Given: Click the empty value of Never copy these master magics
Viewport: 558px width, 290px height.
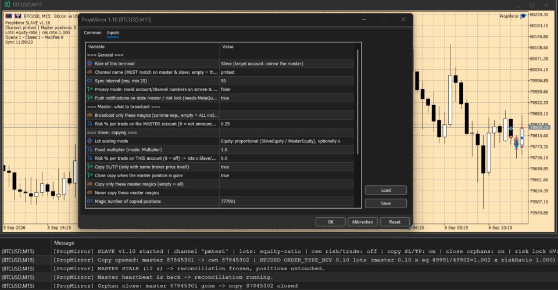Looking at the screenshot, I should click(287, 192).
